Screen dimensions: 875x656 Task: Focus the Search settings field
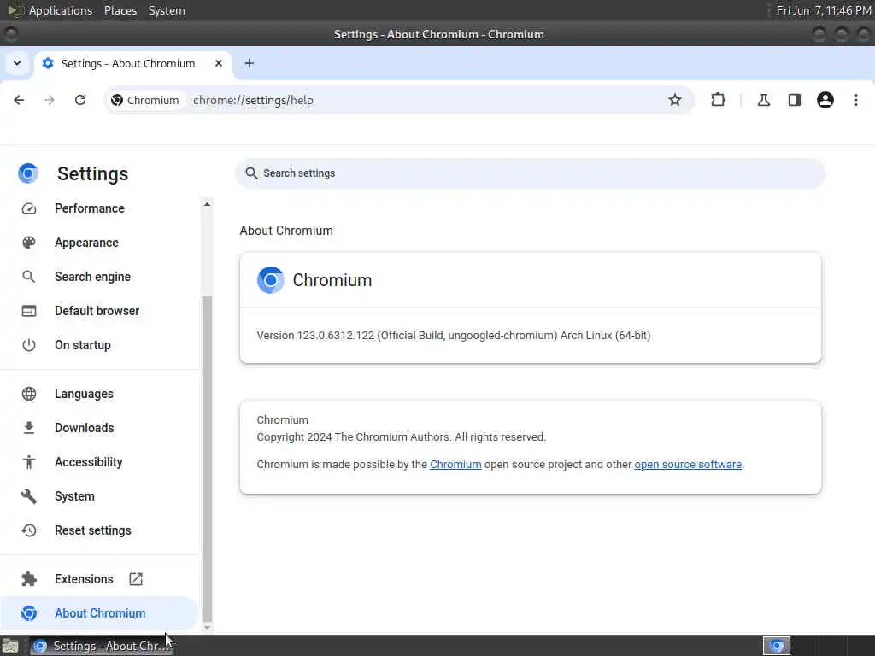click(x=530, y=173)
